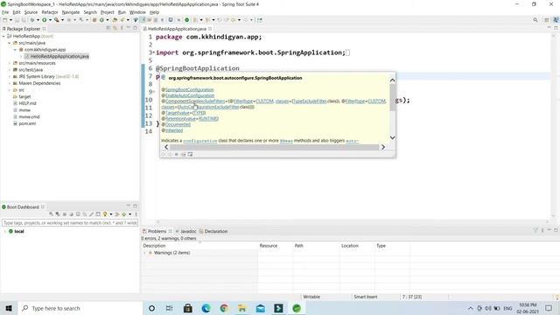Select the HelloRestAppApplication.java editor tab

(177, 29)
